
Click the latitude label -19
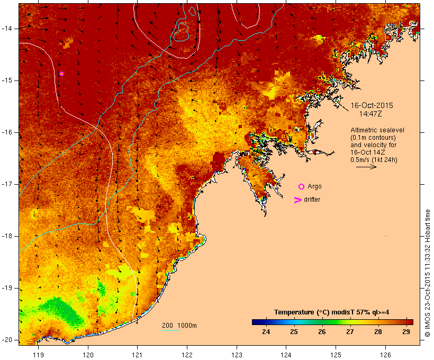[7, 289]
